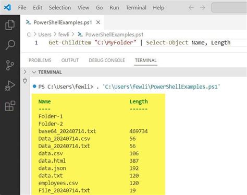Click the script path link in terminal
The image size is (247, 195).
tap(162, 87)
